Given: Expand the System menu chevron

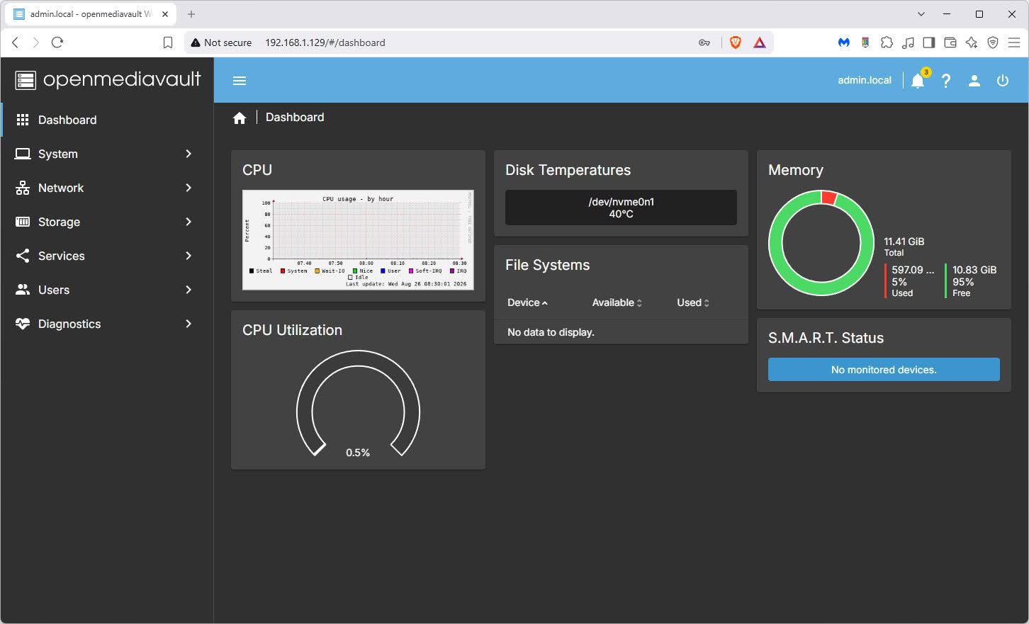Looking at the screenshot, I should (x=189, y=154).
